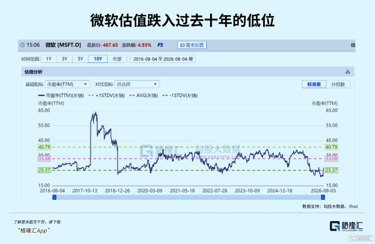Click the download icon in 估值分析 header
375x244 pixels.
(x=348, y=72)
